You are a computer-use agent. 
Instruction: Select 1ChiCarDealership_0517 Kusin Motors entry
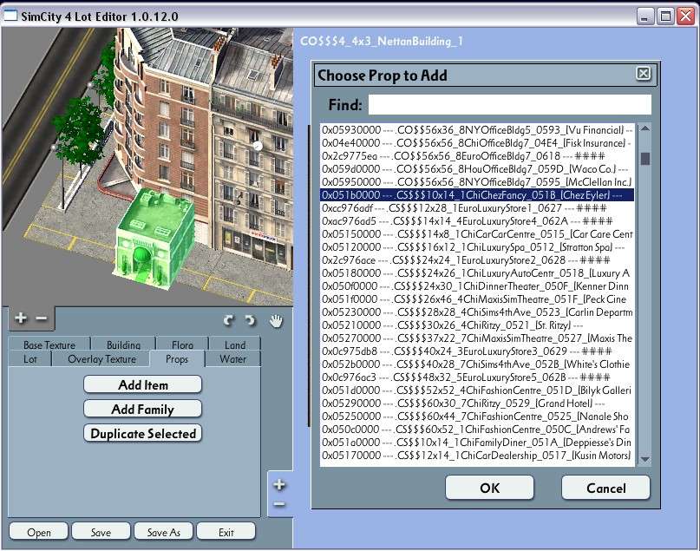(x=477, y=455)
